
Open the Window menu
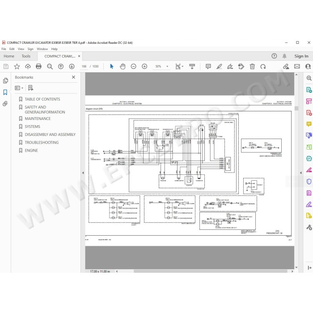point(42,49)
